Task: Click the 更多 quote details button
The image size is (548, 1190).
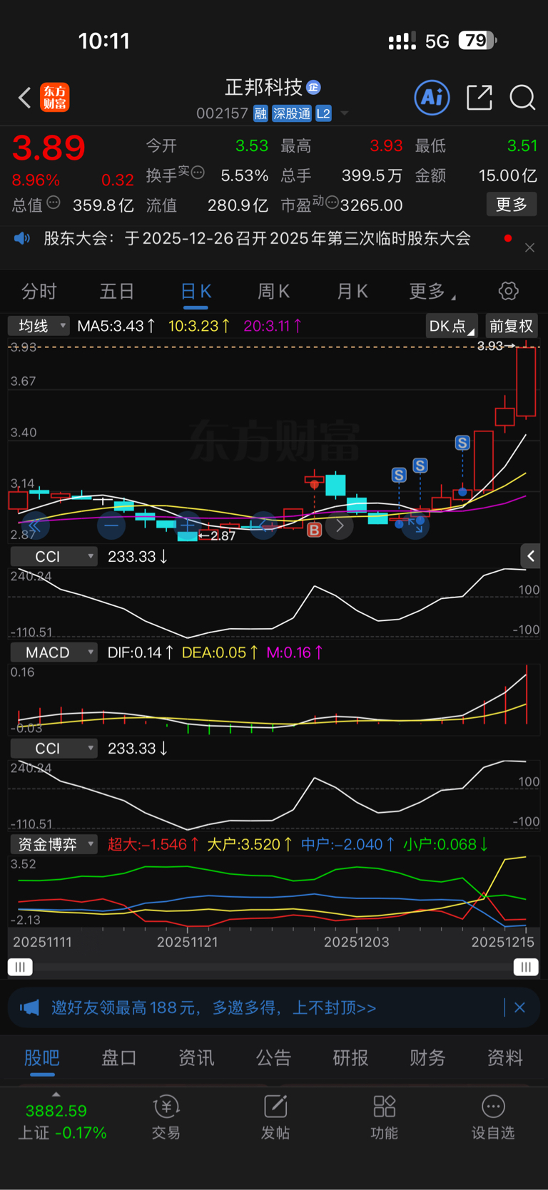Action: coord(511,205)
